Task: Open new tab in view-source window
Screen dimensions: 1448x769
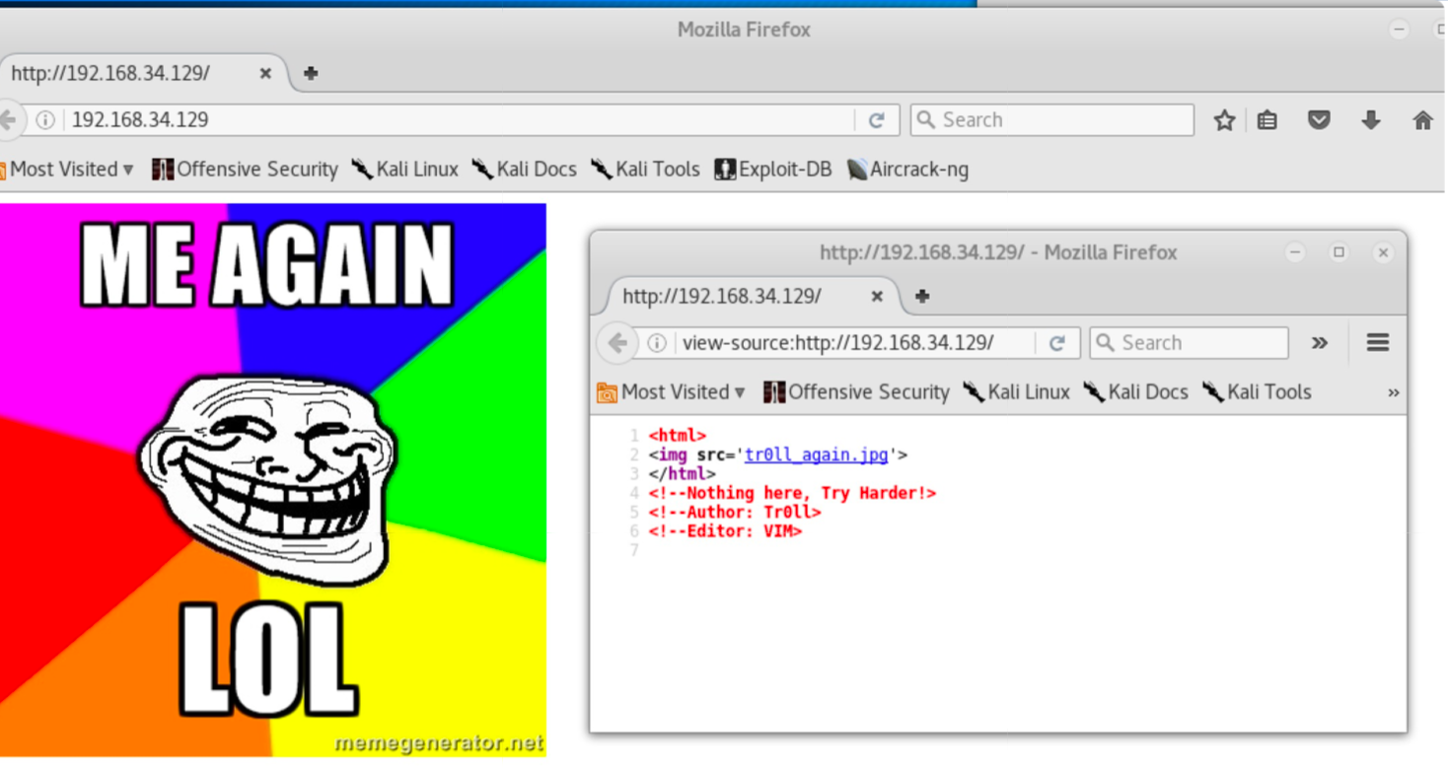Action: click(922, 296)
